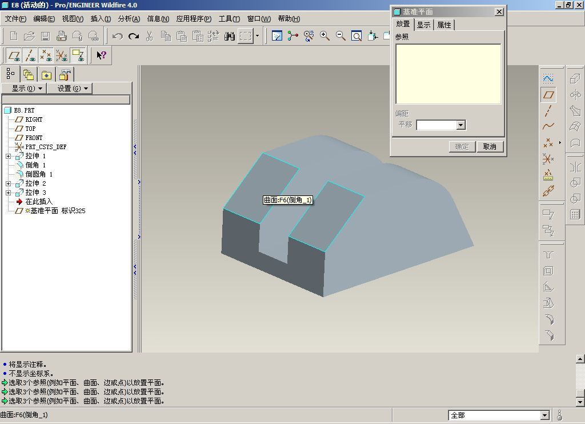Click the Open file folder icon
The height and width of the screenshot is (424, 585).
tap(29, 36)
